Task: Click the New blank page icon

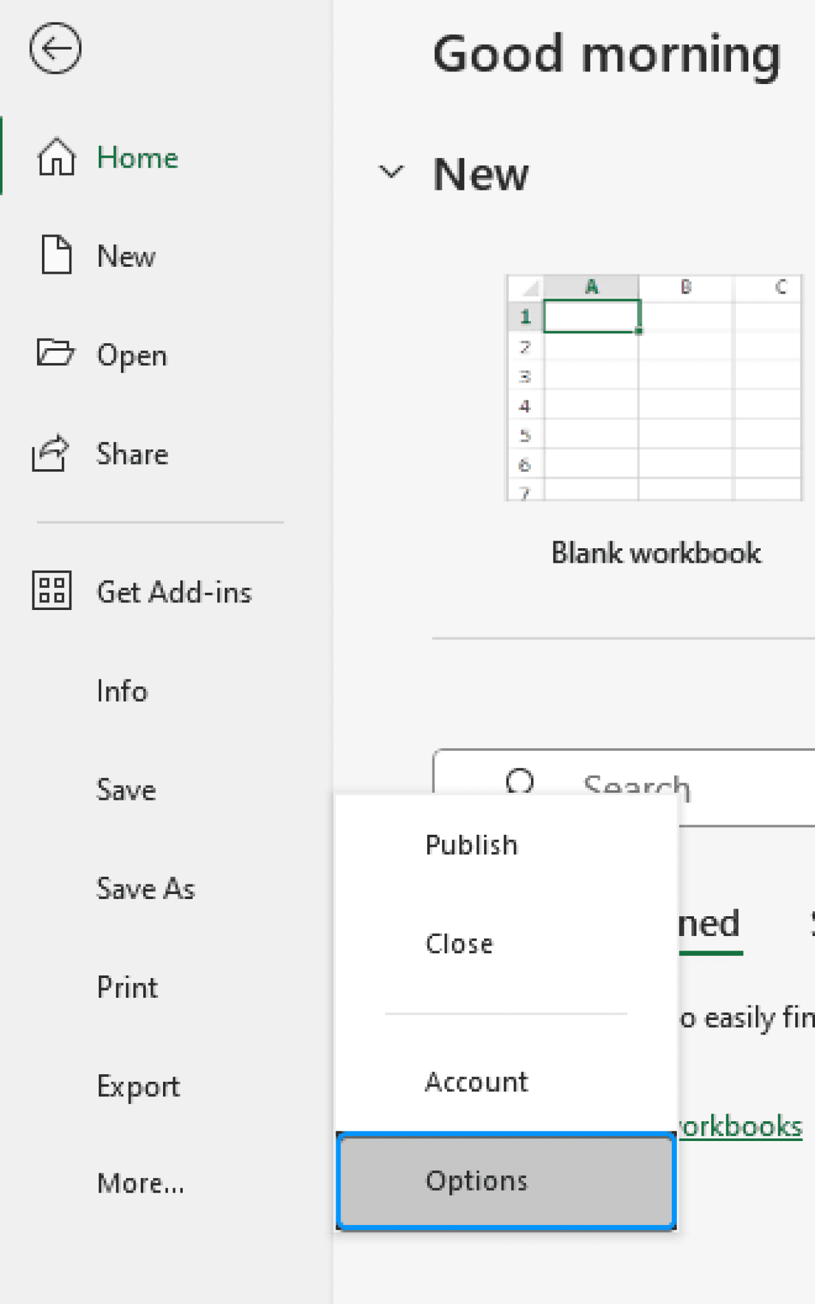Action: pos(57,255)
